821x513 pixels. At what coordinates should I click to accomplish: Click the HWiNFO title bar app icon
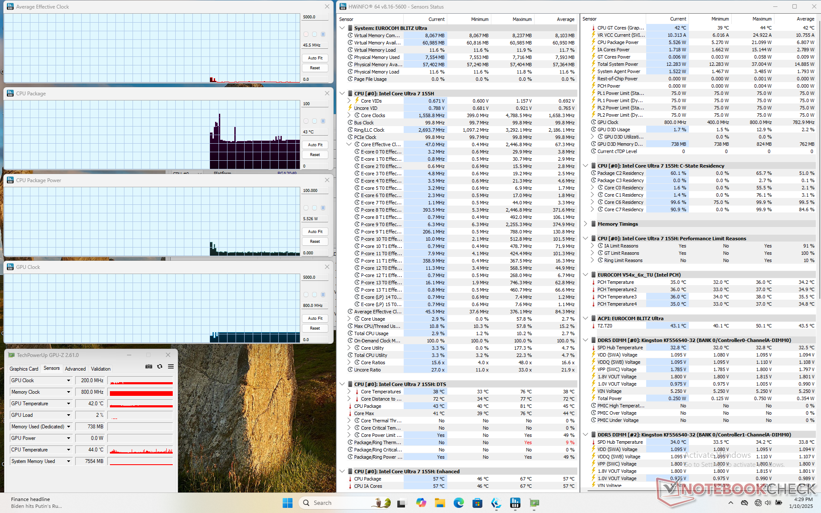(343, 6)
